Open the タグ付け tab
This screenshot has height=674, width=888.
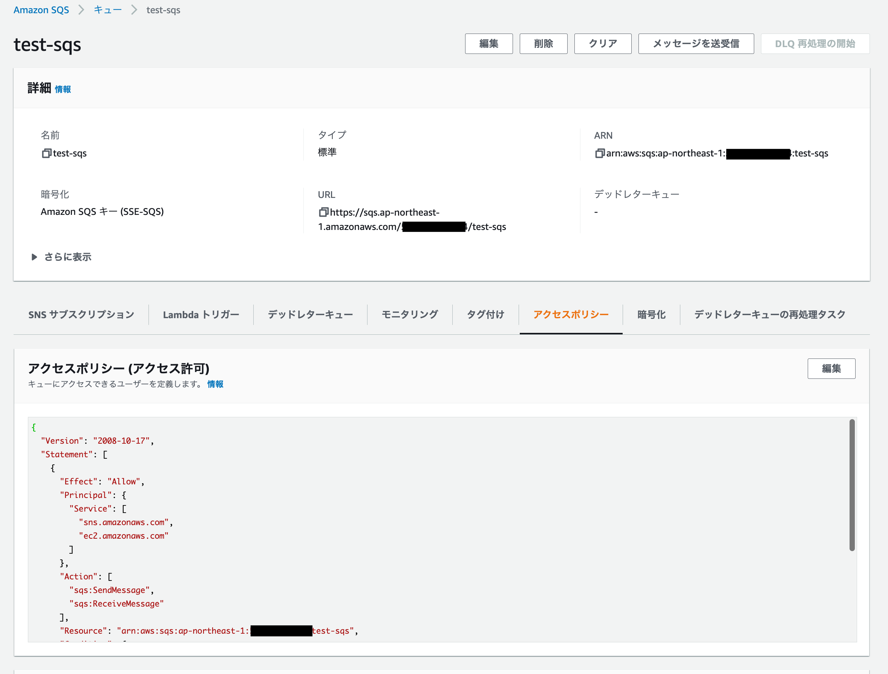coord(485,315)
